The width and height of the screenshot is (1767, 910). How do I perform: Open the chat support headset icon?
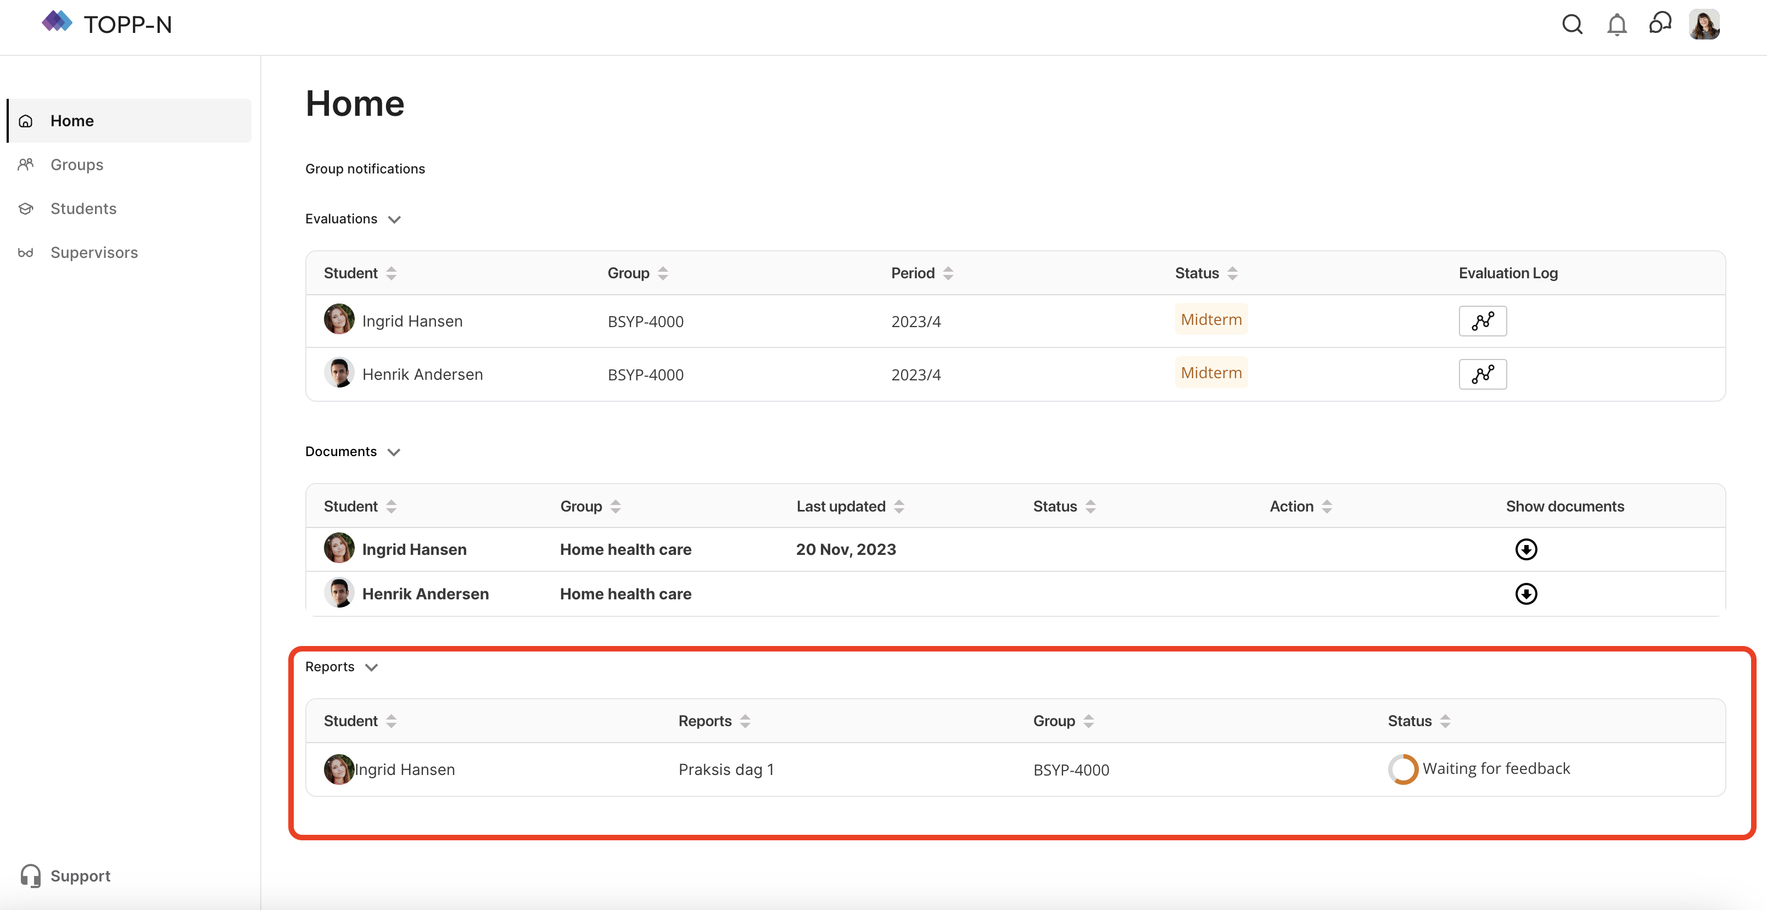pos(1660,23)
